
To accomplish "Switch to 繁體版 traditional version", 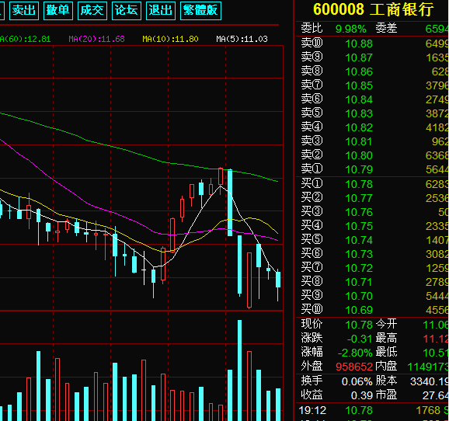I will (x=200, y=11).
